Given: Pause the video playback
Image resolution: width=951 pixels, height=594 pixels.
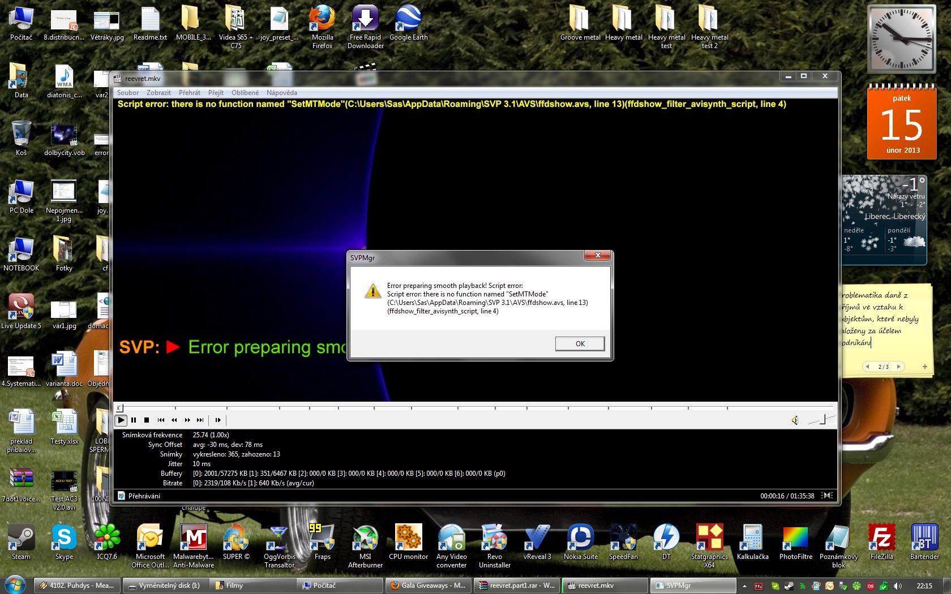Looking at the screenshot, I should point(134,420).
